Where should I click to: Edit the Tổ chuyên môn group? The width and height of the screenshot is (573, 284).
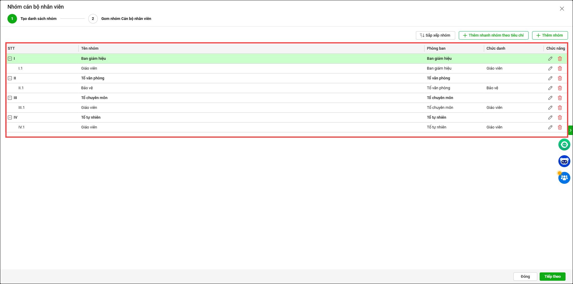550,98
